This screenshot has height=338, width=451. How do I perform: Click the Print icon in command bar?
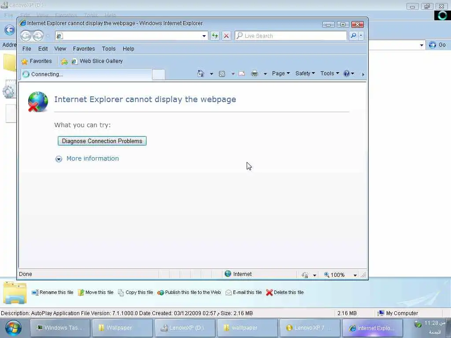pyautogui.click(x=254, y=73)
